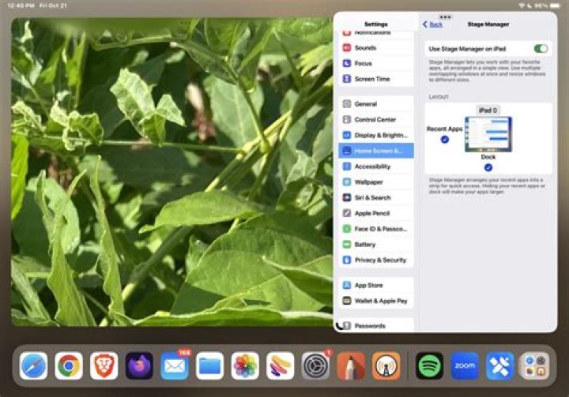
Task: Tap the Stage Manager page title
Action: pos(488,24)
